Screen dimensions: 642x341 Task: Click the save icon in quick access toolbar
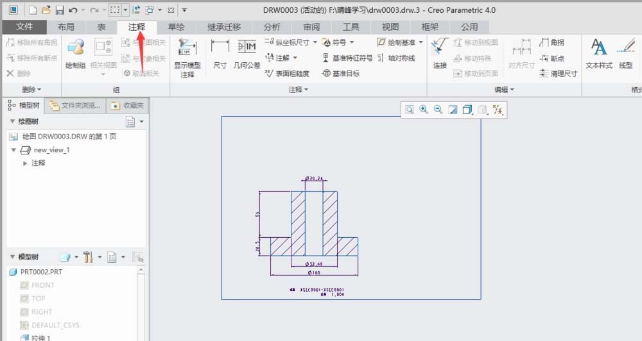(x=60, y=10)
